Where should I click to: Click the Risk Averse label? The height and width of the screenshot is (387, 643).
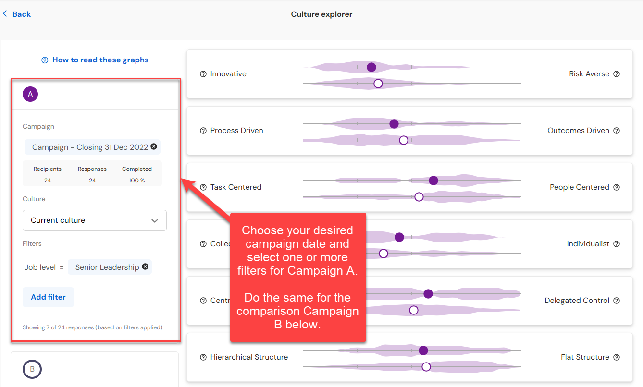click(589, 74)
